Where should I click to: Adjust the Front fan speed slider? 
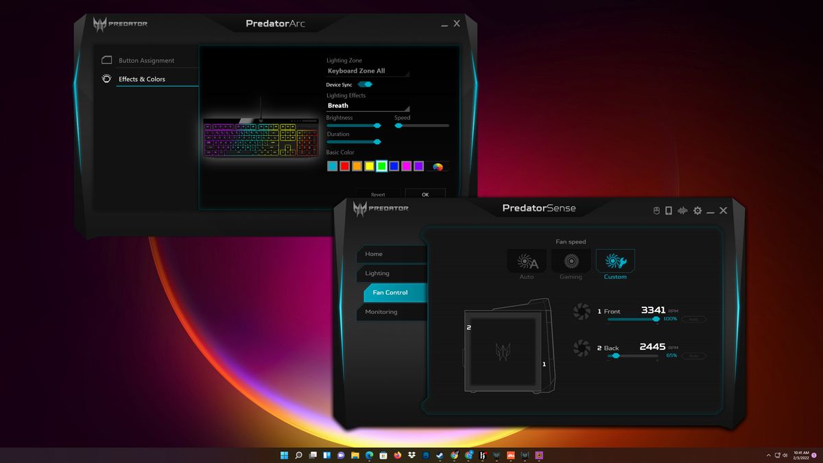[655, 319]
